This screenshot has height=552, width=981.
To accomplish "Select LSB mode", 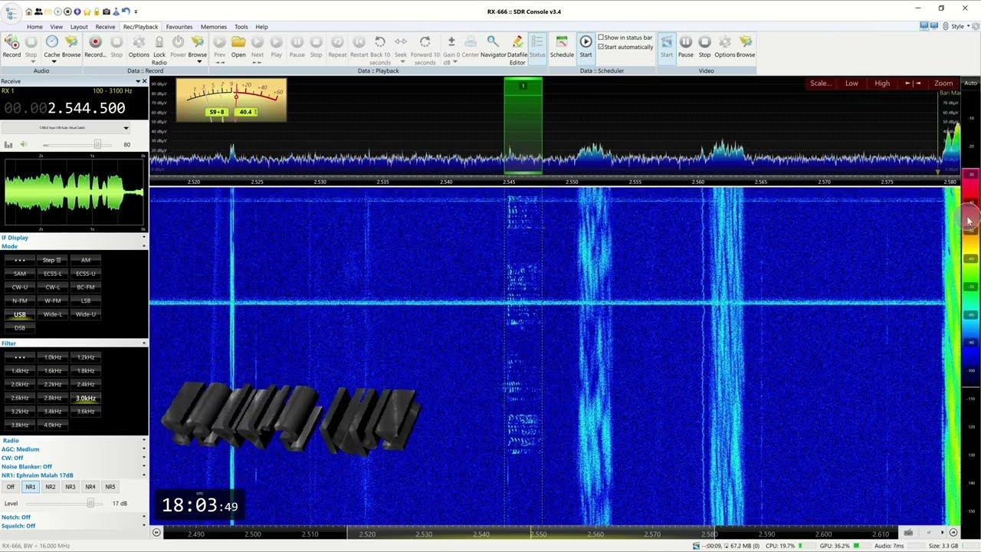I will pyautogui.click(x=86, y=301).
